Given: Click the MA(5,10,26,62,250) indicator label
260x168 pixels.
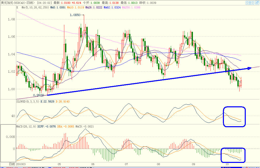Looking at the screenshot, I should tap(35, 7).
